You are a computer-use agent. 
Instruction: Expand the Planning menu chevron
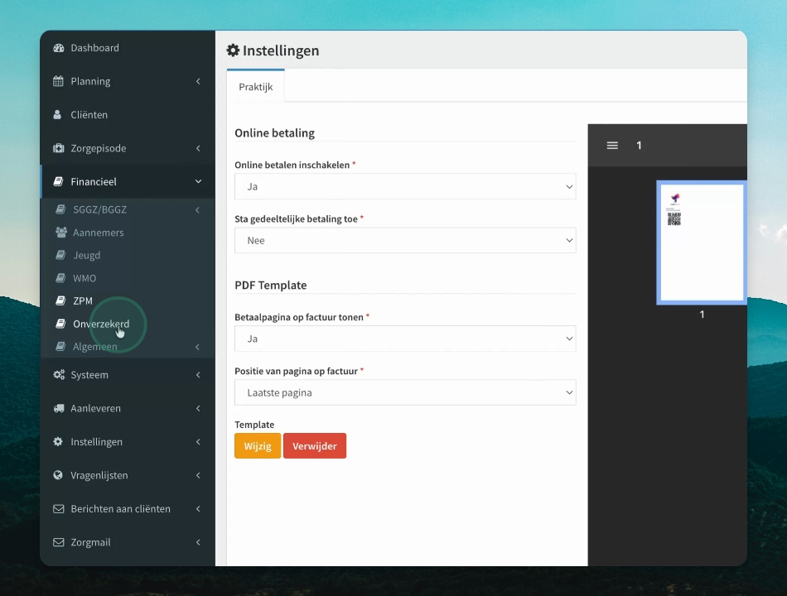[198, 81]
